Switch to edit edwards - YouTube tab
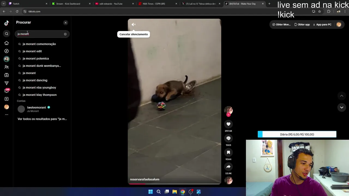The image size is (349, 196). (x=115, y=4)
